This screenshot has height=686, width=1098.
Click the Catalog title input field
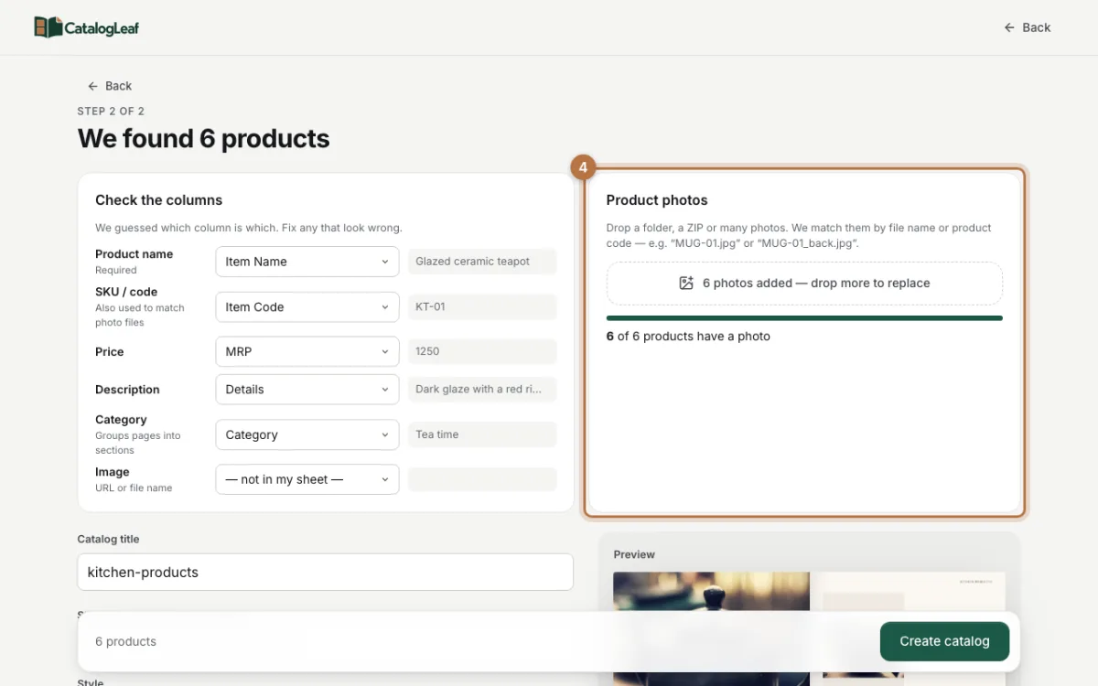pos(325,572)
